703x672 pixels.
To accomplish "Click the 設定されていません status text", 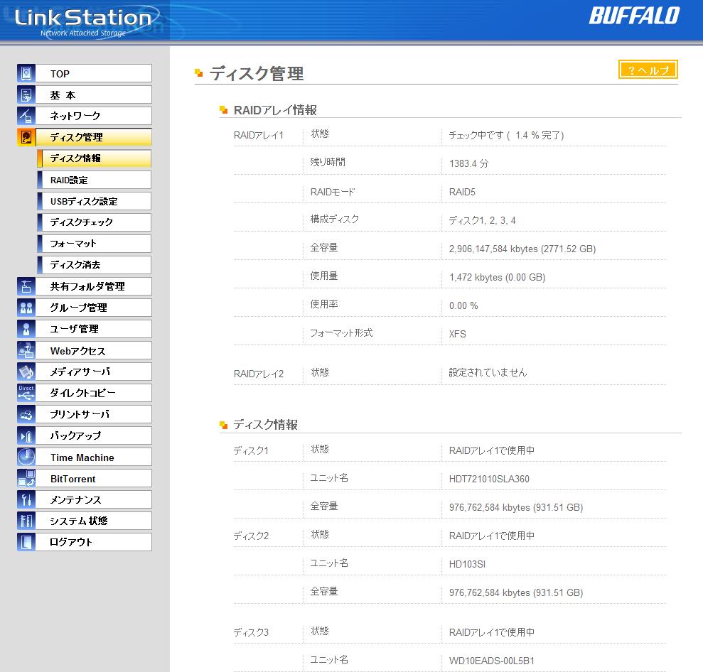I will (488, 372).
